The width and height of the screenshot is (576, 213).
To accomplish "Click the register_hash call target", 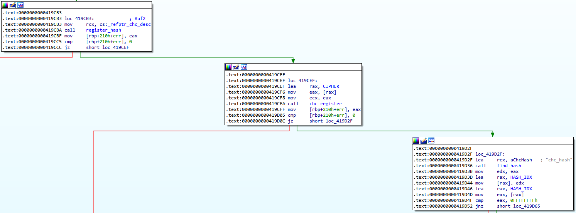I will [x=103, y=30].
